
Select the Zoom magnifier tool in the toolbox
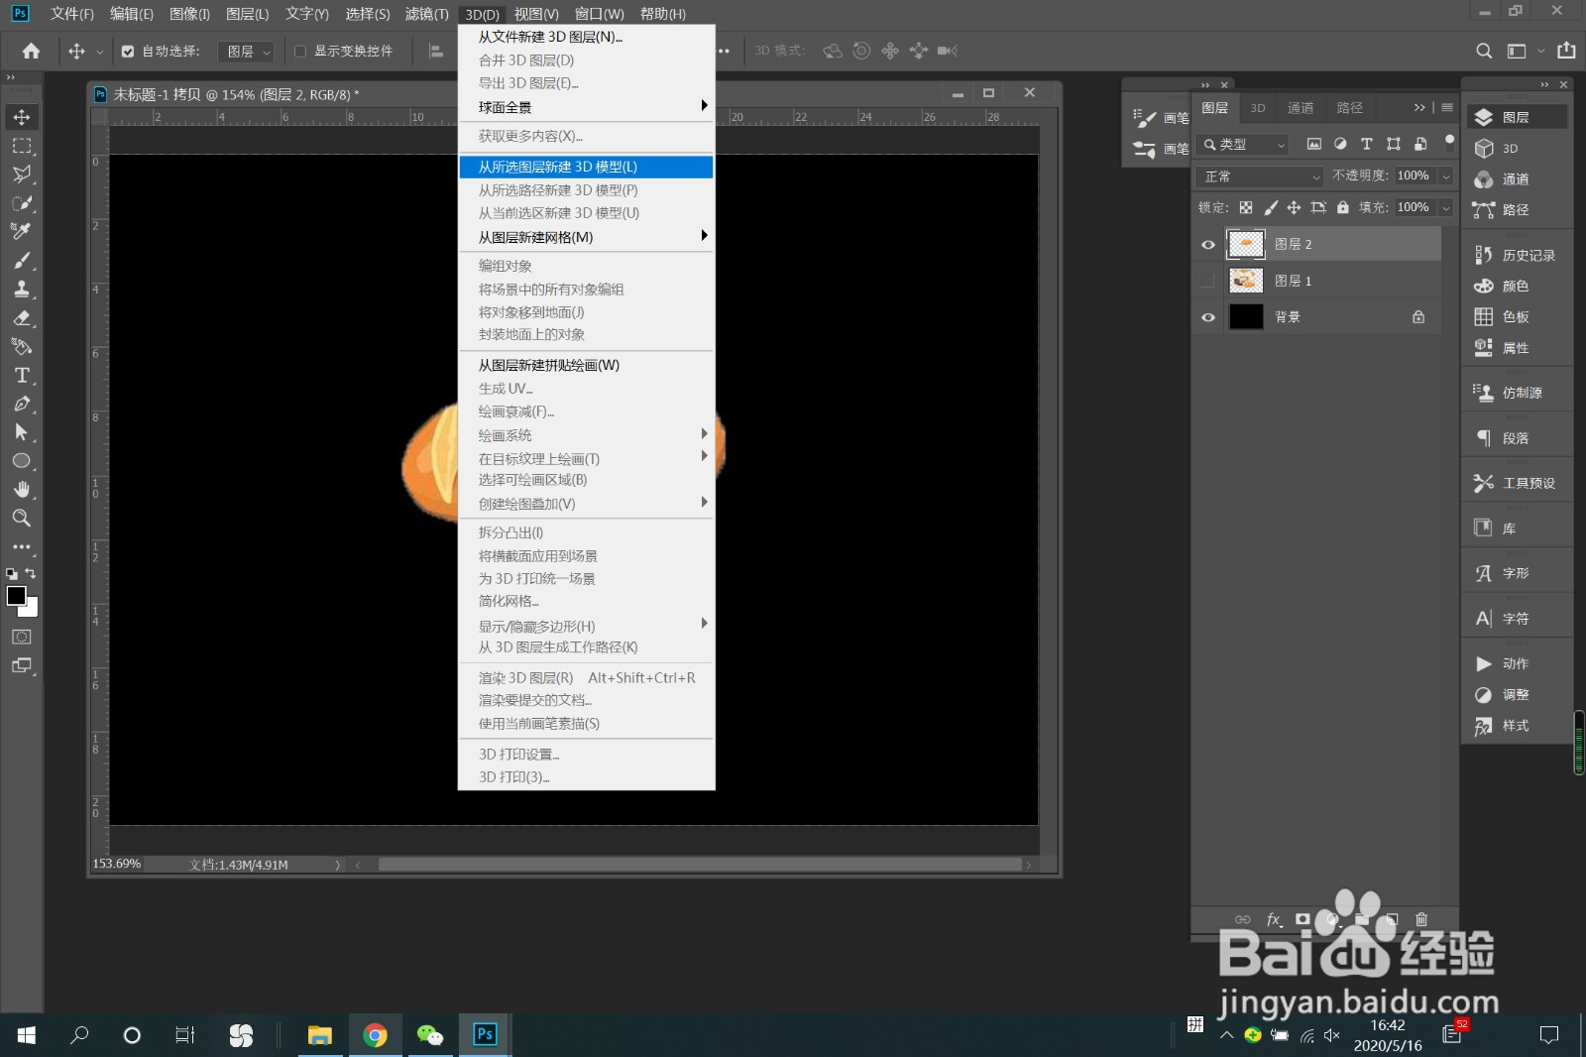click(x=22, y=518)
